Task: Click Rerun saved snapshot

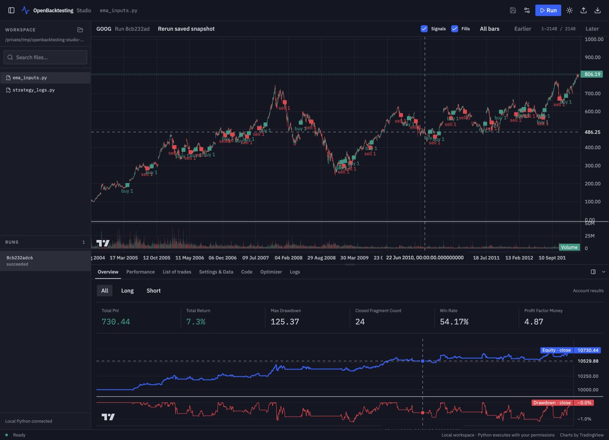Action: (x=186, y=29)
